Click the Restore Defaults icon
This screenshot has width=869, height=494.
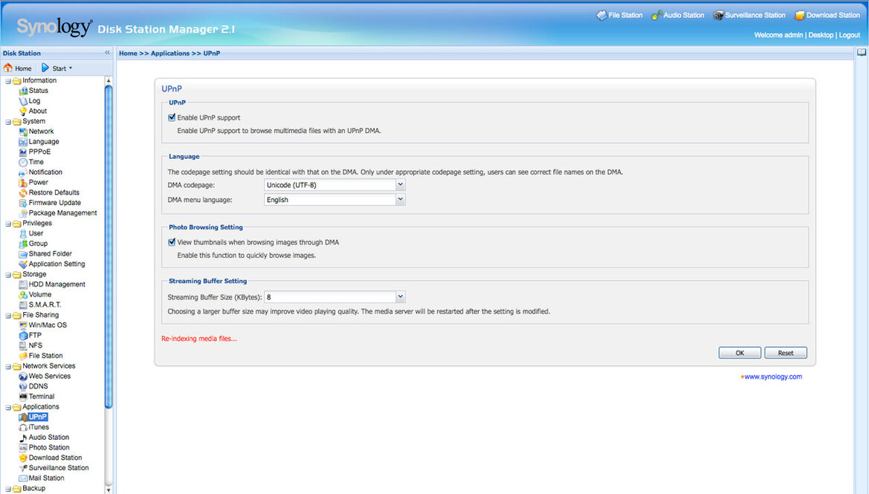click(23, 192)
